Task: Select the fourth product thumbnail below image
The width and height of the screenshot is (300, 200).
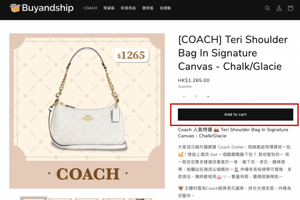Action: pos(114,199)
